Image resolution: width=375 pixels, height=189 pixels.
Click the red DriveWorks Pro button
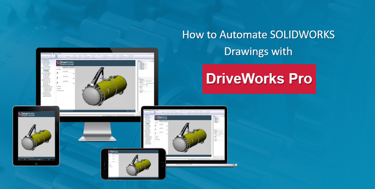pos(259,79)
